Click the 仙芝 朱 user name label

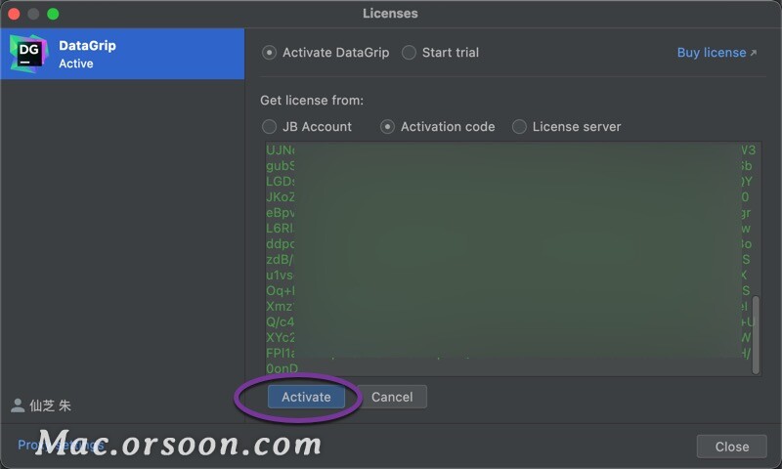[x=51, y=405]
